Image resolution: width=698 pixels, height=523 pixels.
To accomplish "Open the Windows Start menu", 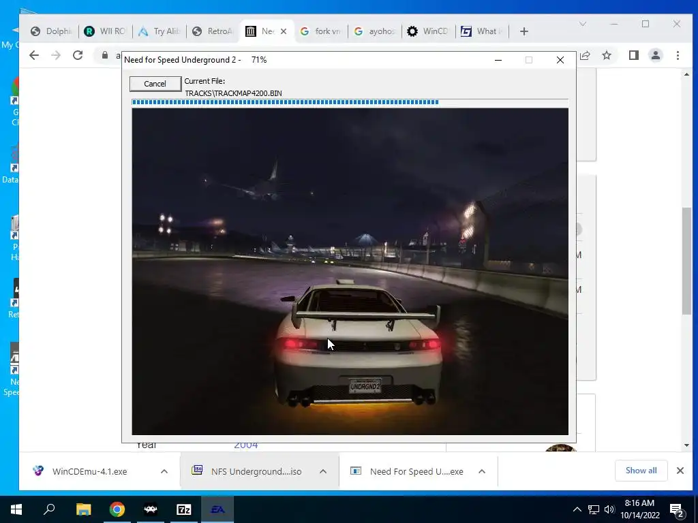I will tap(16, 509).
